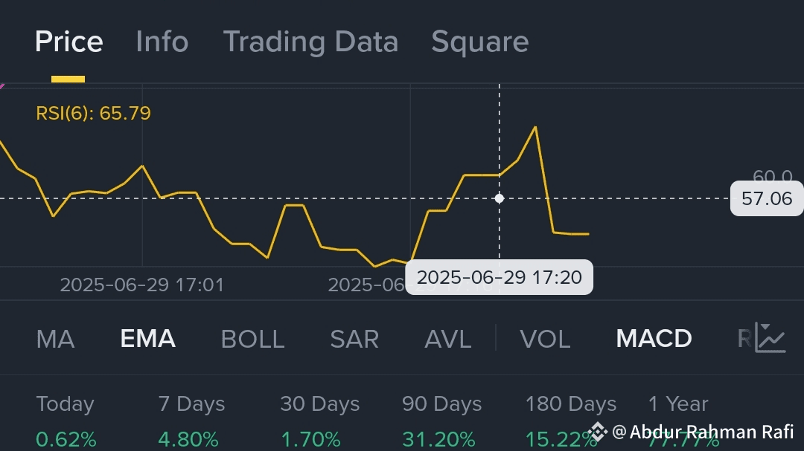Select the Price tab
This screenshot has width=804, height=451.
68,42
